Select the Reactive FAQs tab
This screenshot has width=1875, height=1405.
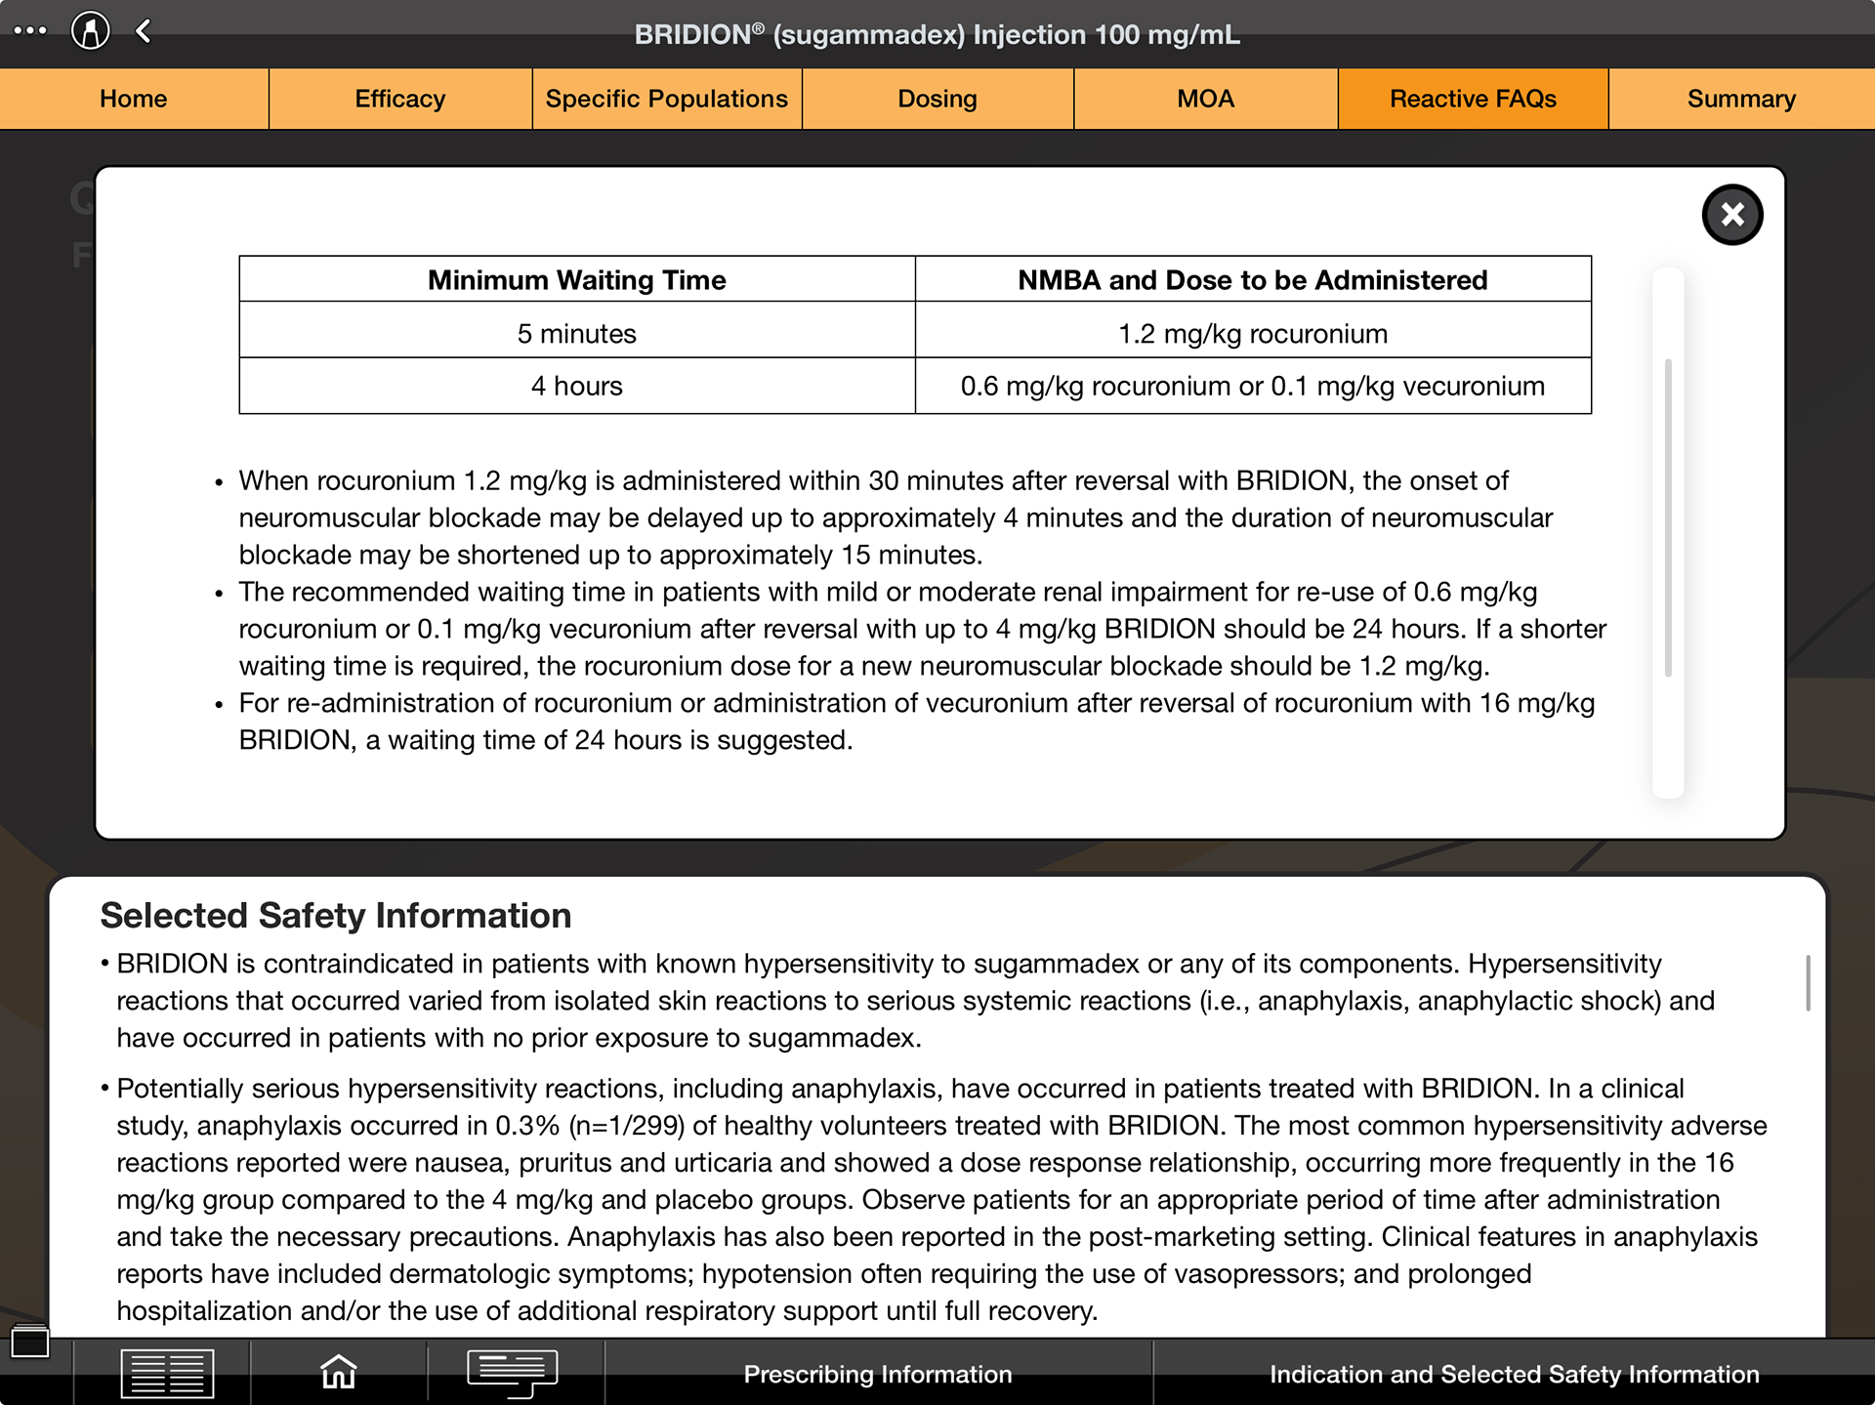coord(1473,99)
